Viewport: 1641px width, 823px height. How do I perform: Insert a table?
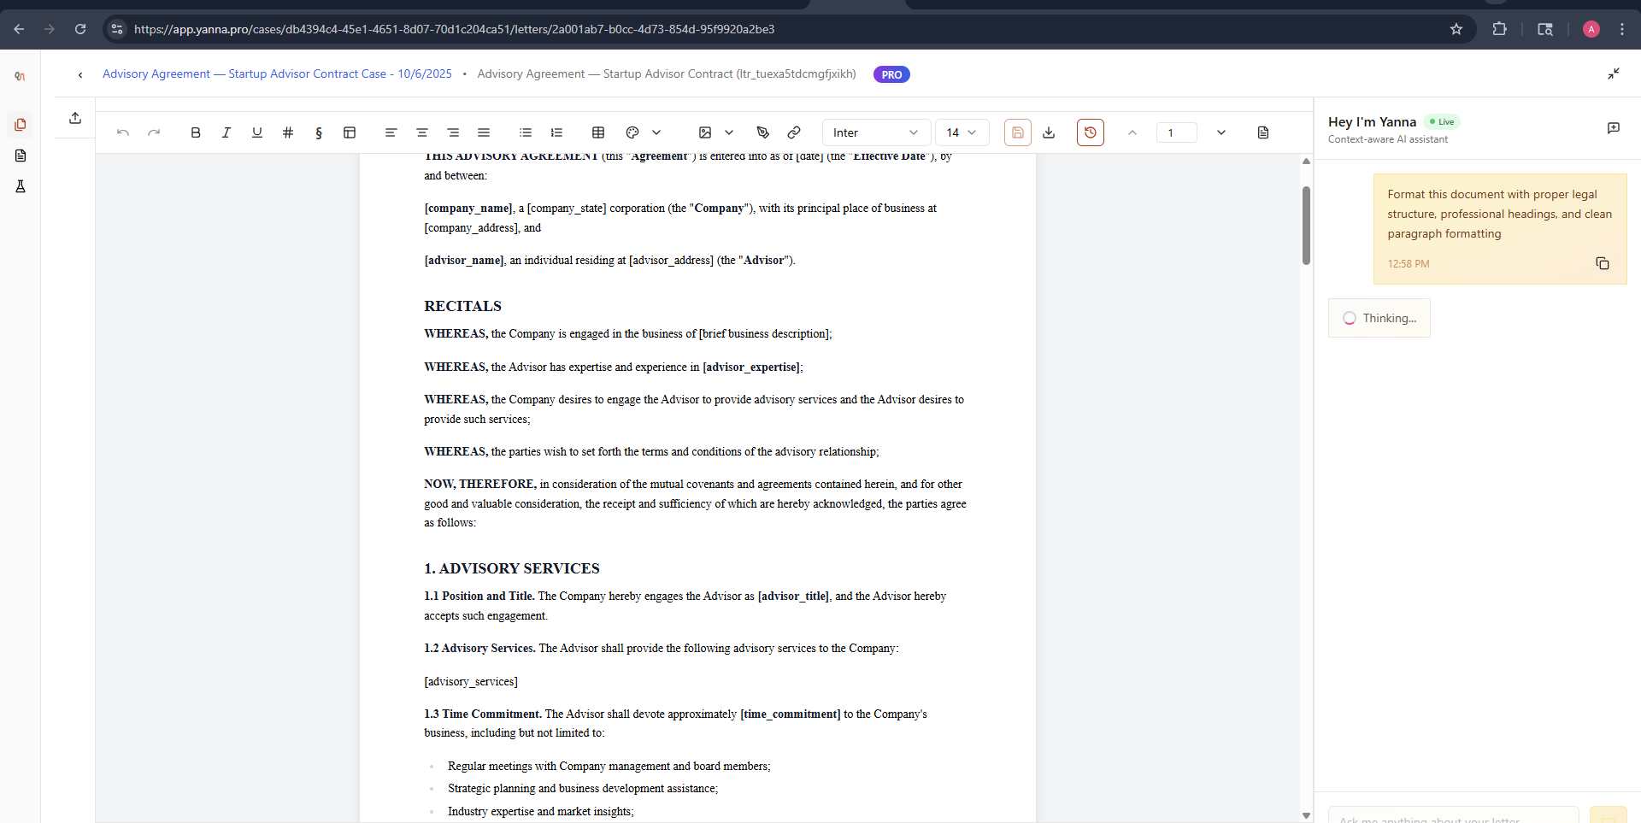tap(598, 132)
